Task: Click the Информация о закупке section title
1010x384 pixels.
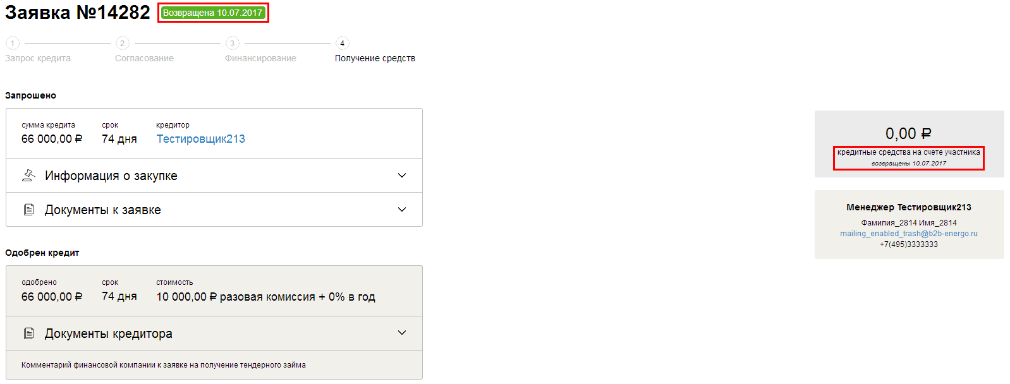Action: [x=111, y=176]
